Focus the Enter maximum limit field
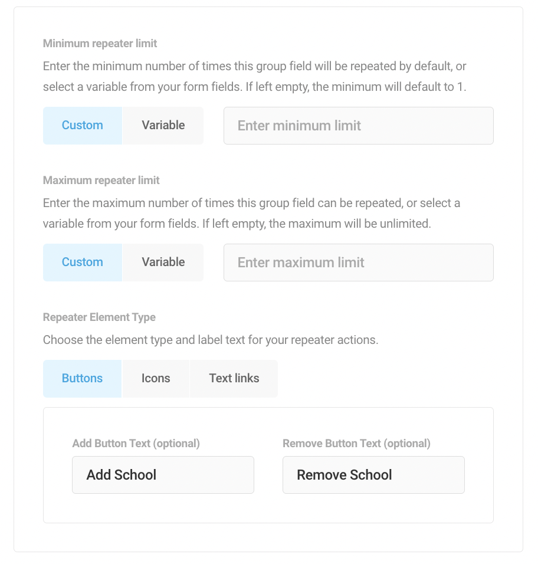The image size is (538, 564). pos(358,263)
